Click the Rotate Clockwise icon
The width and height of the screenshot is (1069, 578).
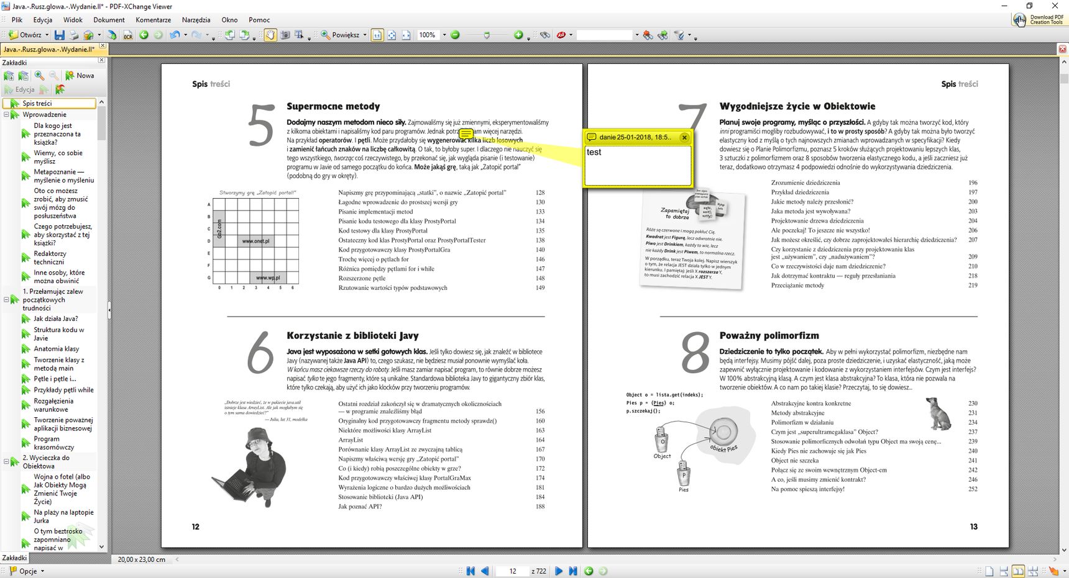pyautogui.click(x=244, y=35)
